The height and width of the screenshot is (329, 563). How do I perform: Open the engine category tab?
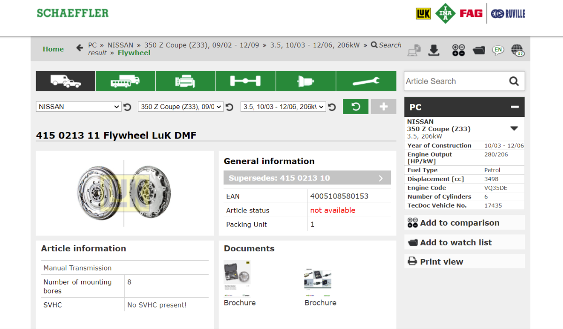point(185,81)
